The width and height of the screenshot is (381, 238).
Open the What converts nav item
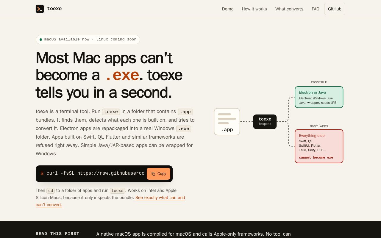[289, 9]
